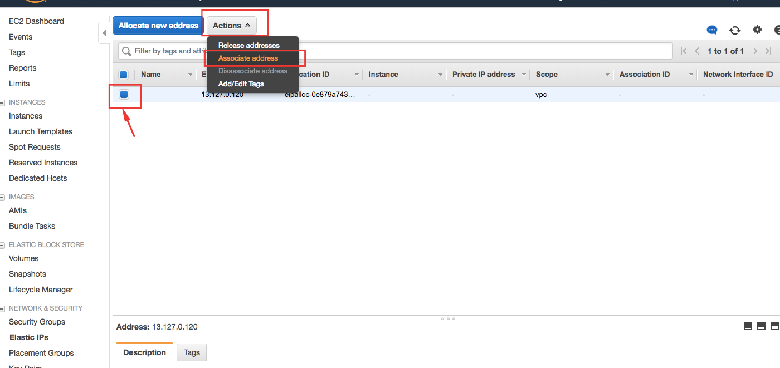Viewport: 780px width, 368px height.
Task: Choose Add/Edit Tags from Actions menu
Action: click(x=241, y=84)
